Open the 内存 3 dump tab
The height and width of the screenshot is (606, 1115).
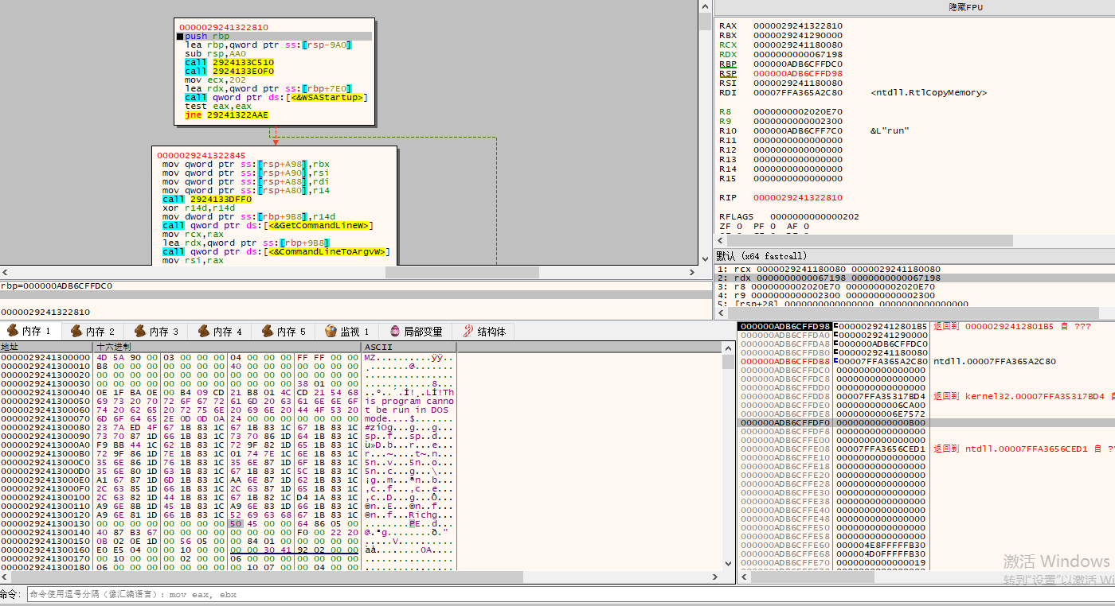(x=158, y=331)
